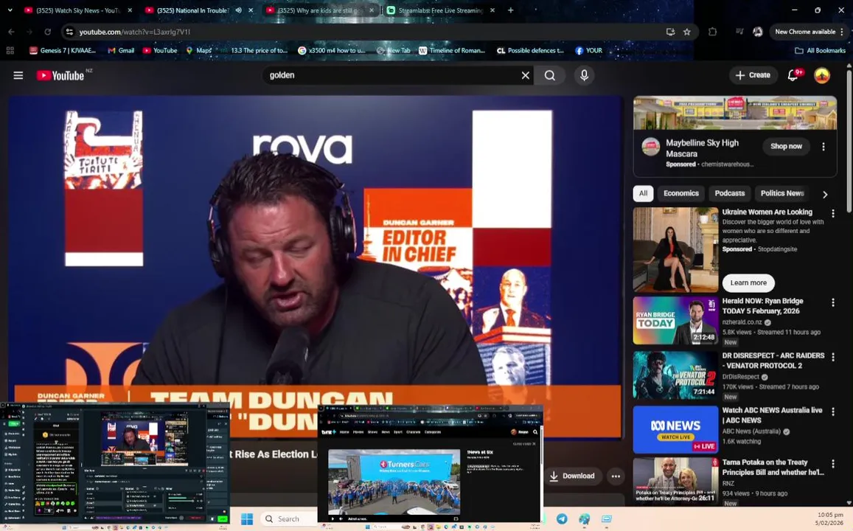This screenshot has width=853, height=531.
Task: Open more actions ellipsis beside Download
Action: (616, 476)
